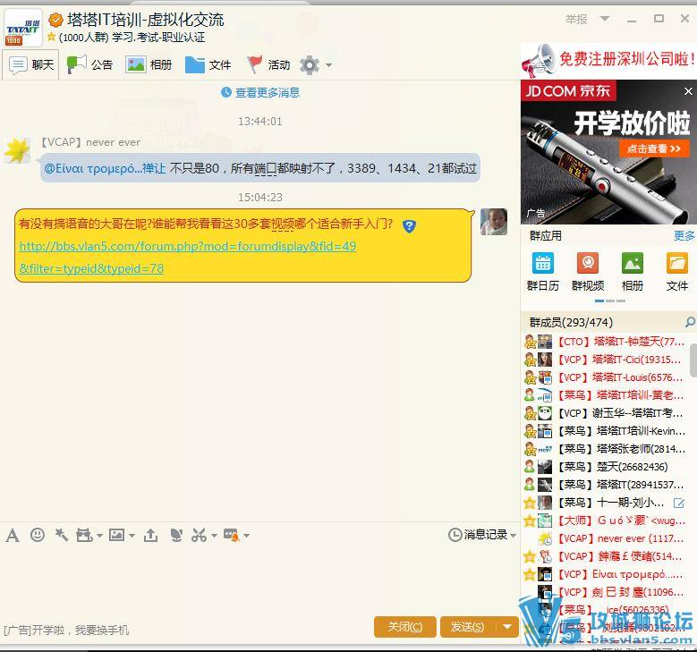Open the bbs.vlan5.com forum link
The image size is (697, 652).
tap(187, 246)
